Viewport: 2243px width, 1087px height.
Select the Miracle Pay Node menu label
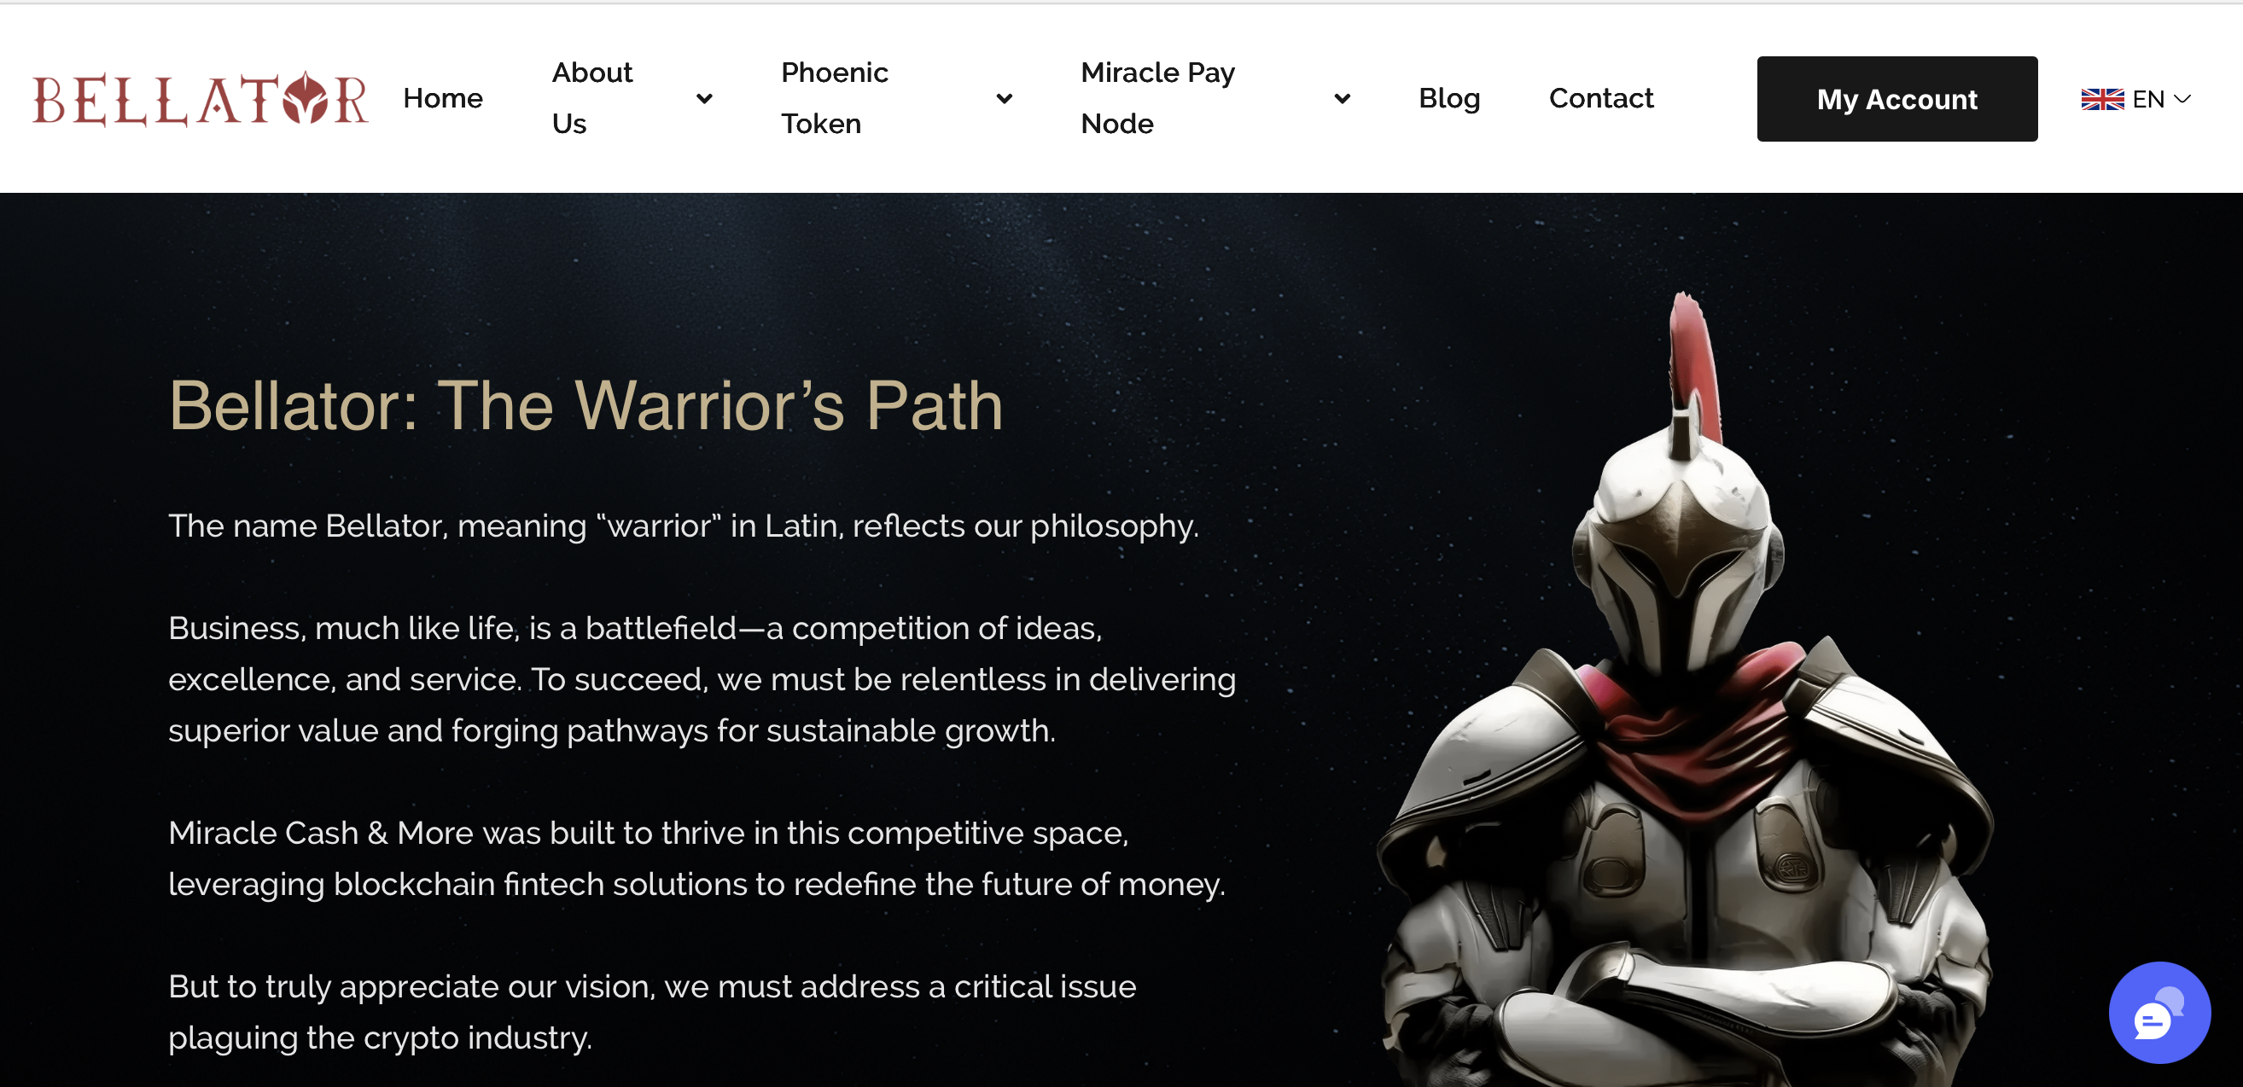1157,98
